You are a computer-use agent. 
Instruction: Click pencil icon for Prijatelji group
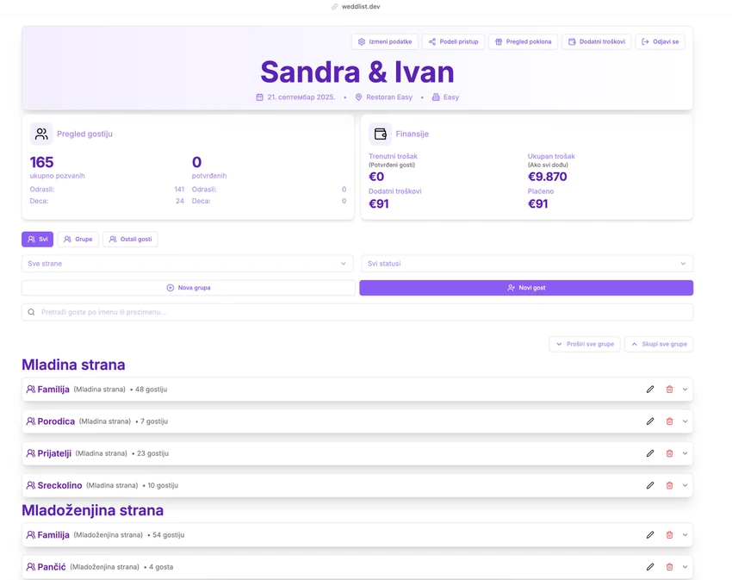tap(650, 453)
